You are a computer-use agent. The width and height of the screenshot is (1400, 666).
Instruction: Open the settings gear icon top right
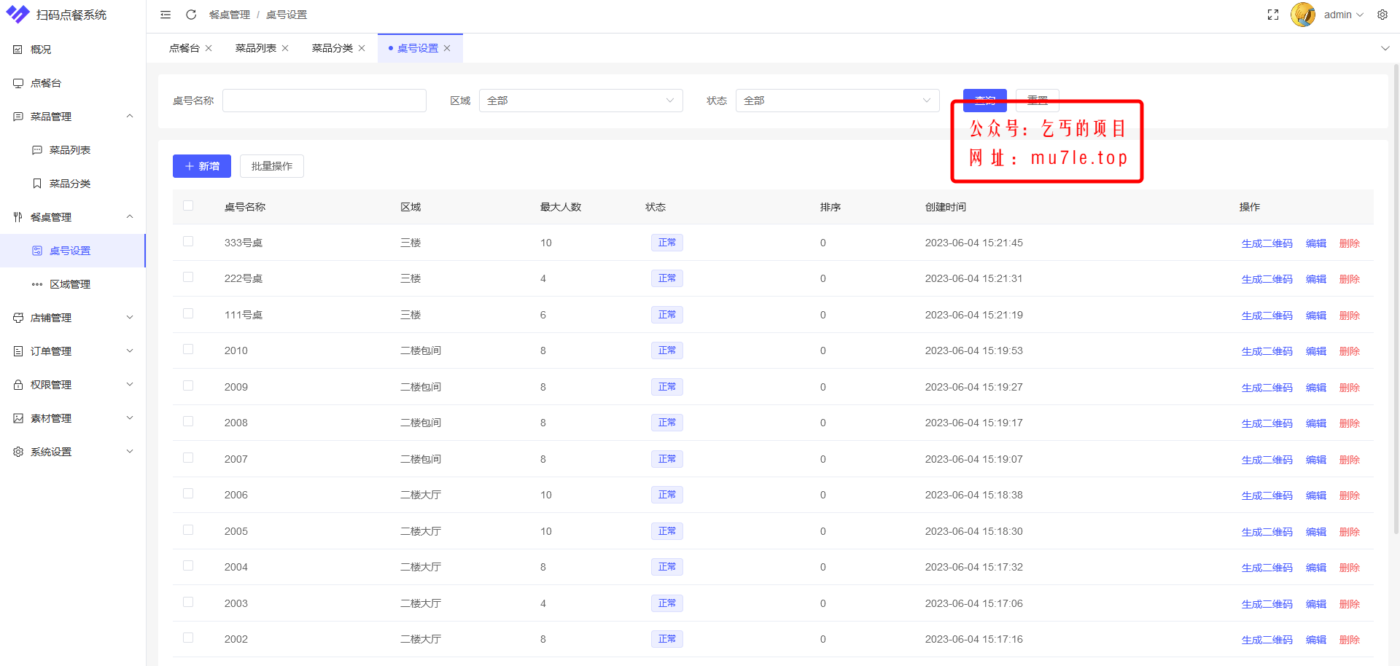1382,15
